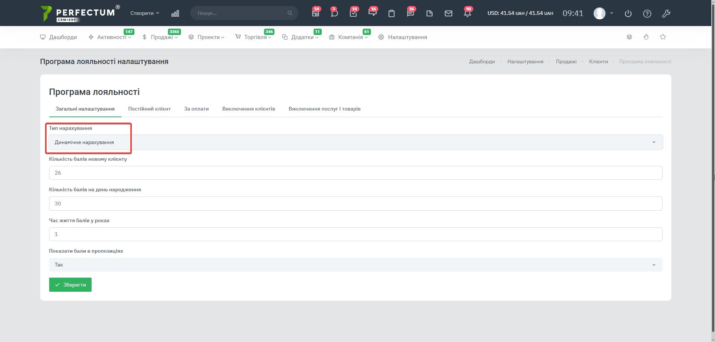This screenshot has width=715, height=342.
Task: Click the wrench setup icon
Action: (x=666, y=13)
